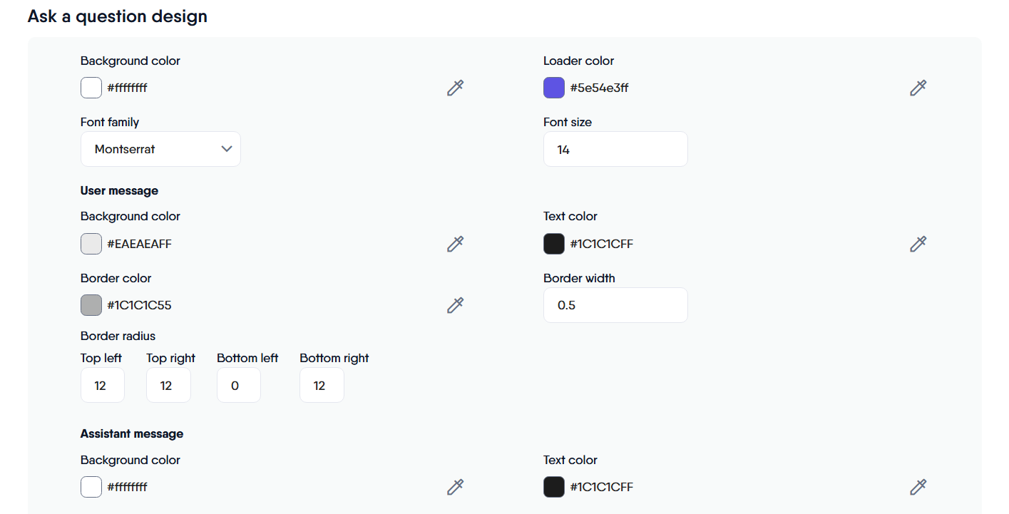The width and height of the screenshot is (1009, 514).
Task: Click the Top right border radius field
Action: [168, 386]
